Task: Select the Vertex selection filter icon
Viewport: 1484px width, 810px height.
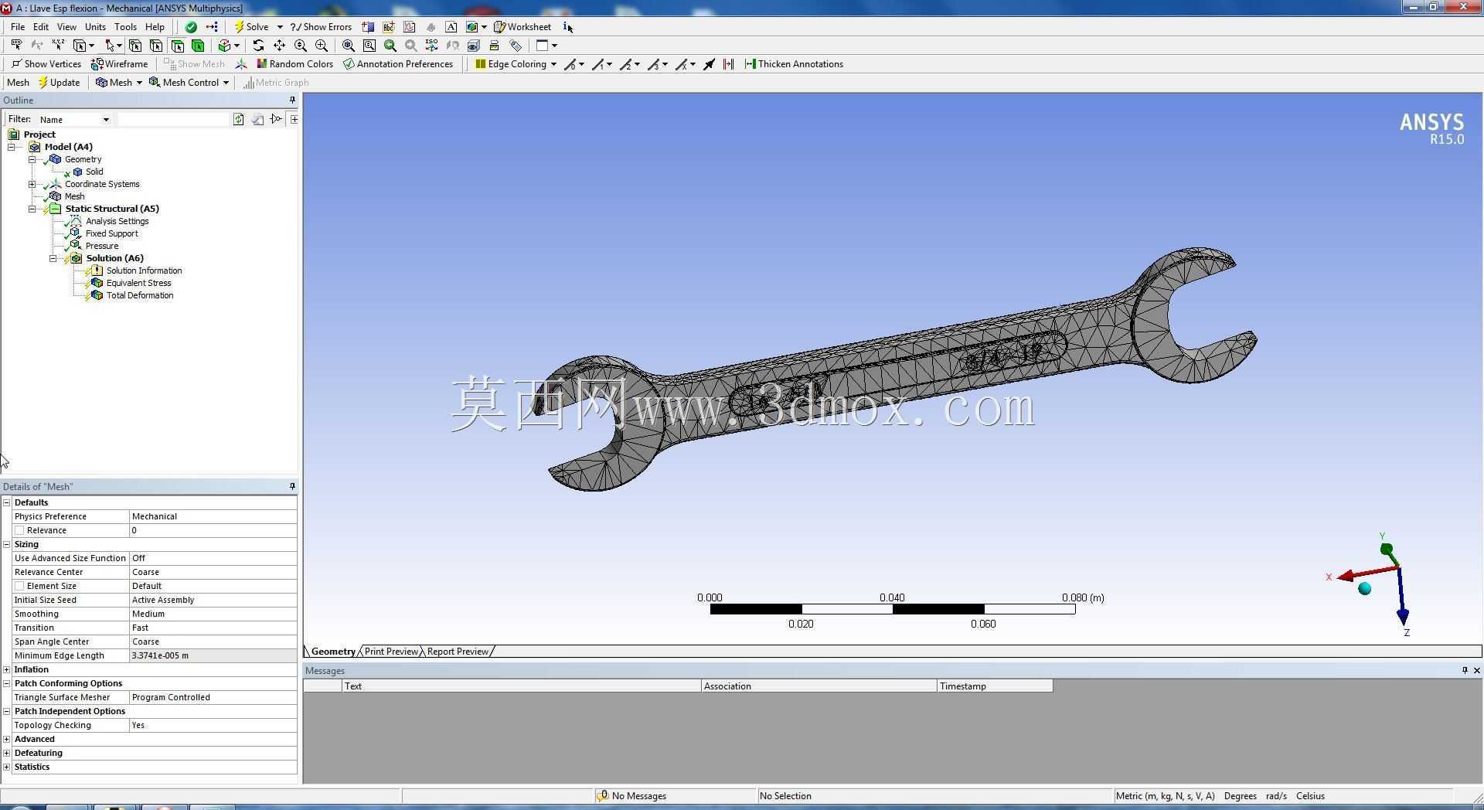Action: tap(135, 46)
